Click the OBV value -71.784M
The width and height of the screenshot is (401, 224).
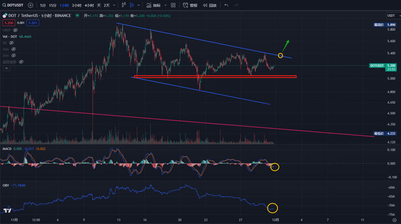tap(18, 185)
